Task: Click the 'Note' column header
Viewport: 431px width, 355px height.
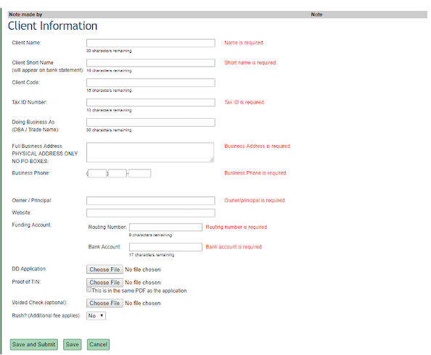Action: (x=316, y=14)
